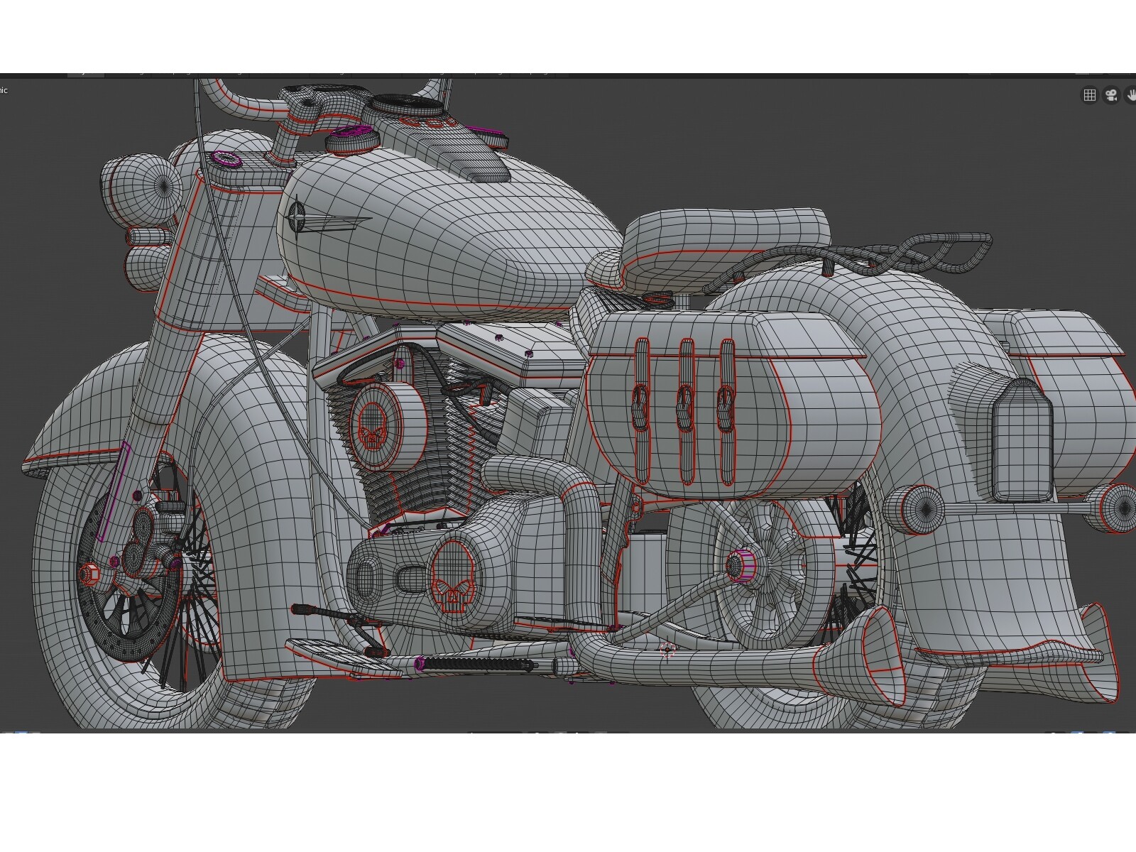The width and height of the screenshot is (1136, 852).
Task: Activate the pan hand icon
Action: [1132, 95]
